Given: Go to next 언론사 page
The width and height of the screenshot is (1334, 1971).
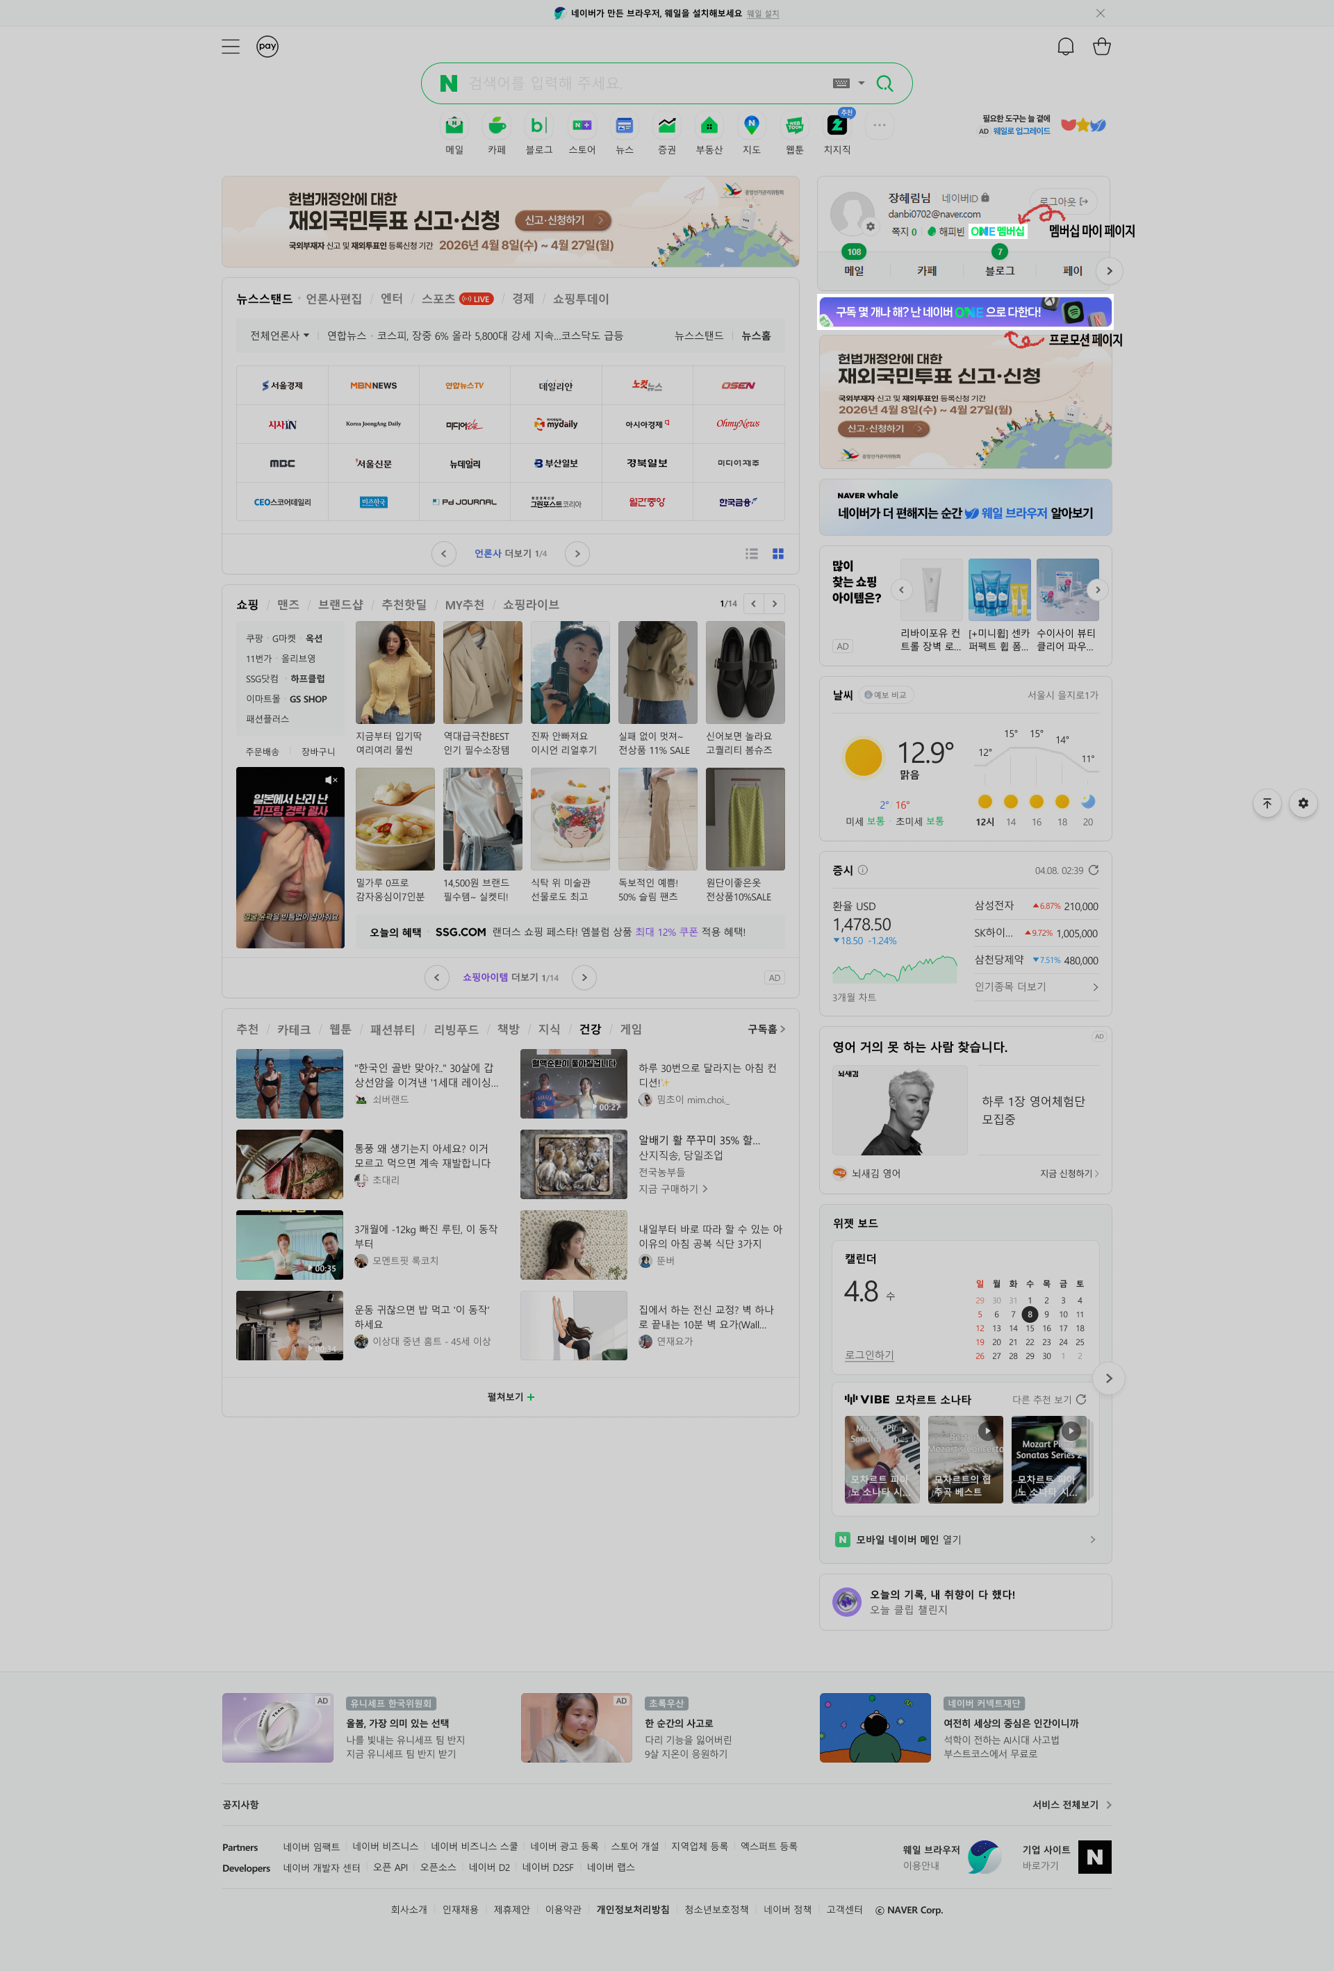Looking at the screenshot, I should (577, 554).
